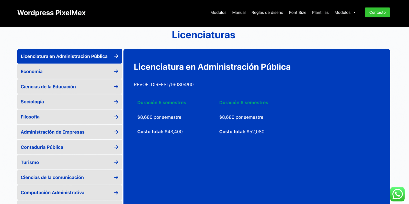This screenshot has height=204, width=409.
Task: Select the Administración de Empresas tab
Action: click(x=53, y=132)
